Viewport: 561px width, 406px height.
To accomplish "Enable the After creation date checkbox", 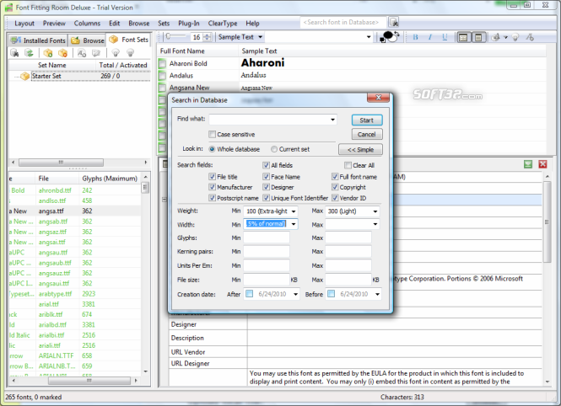I will point(250,294).
